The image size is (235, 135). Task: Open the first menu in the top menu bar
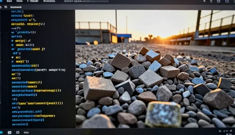(9, 1)
